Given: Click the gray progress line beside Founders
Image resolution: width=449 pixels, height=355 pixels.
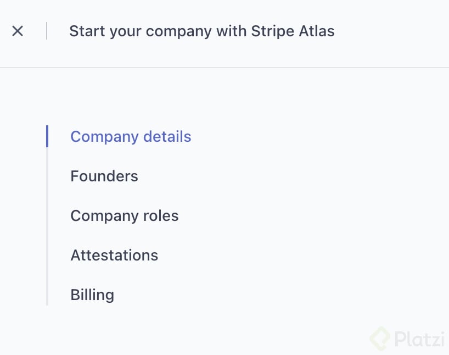Looking at the screenshot, I should pos(47,176).
